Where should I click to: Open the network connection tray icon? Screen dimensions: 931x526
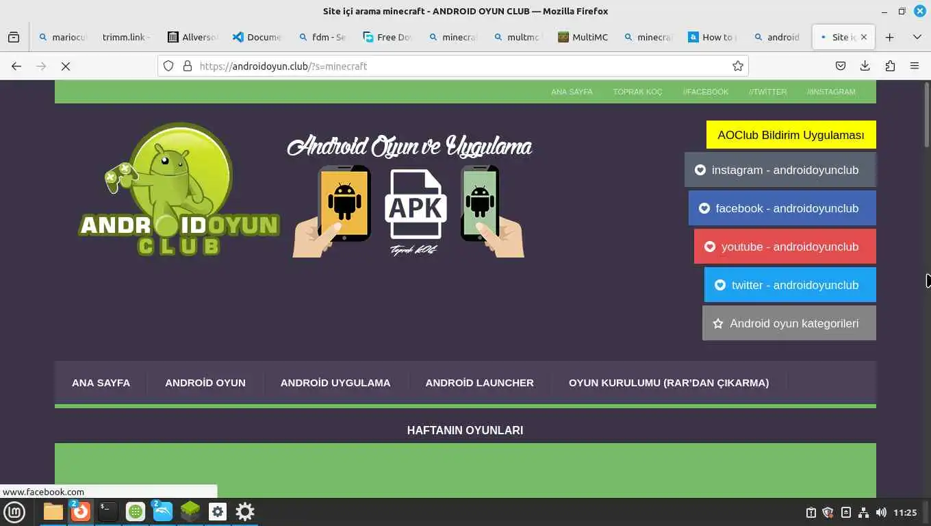click(x=863, y=512)
